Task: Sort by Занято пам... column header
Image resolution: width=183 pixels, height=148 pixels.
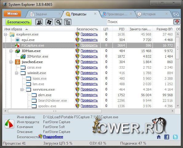Action: (140, 29)
